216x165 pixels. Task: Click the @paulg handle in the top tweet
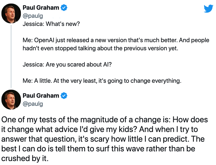coord(33,16)
